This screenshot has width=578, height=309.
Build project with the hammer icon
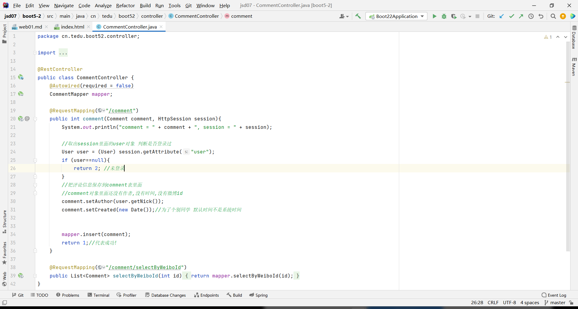coord(358,16)
